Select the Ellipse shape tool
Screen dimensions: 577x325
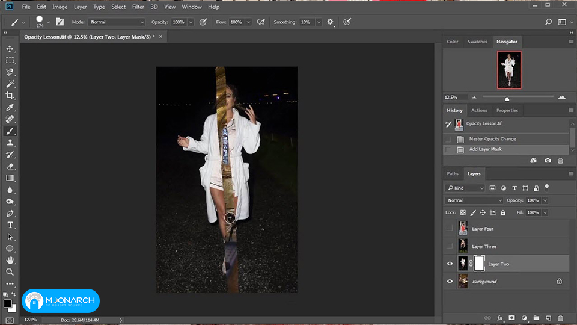(x=10, y=249)
